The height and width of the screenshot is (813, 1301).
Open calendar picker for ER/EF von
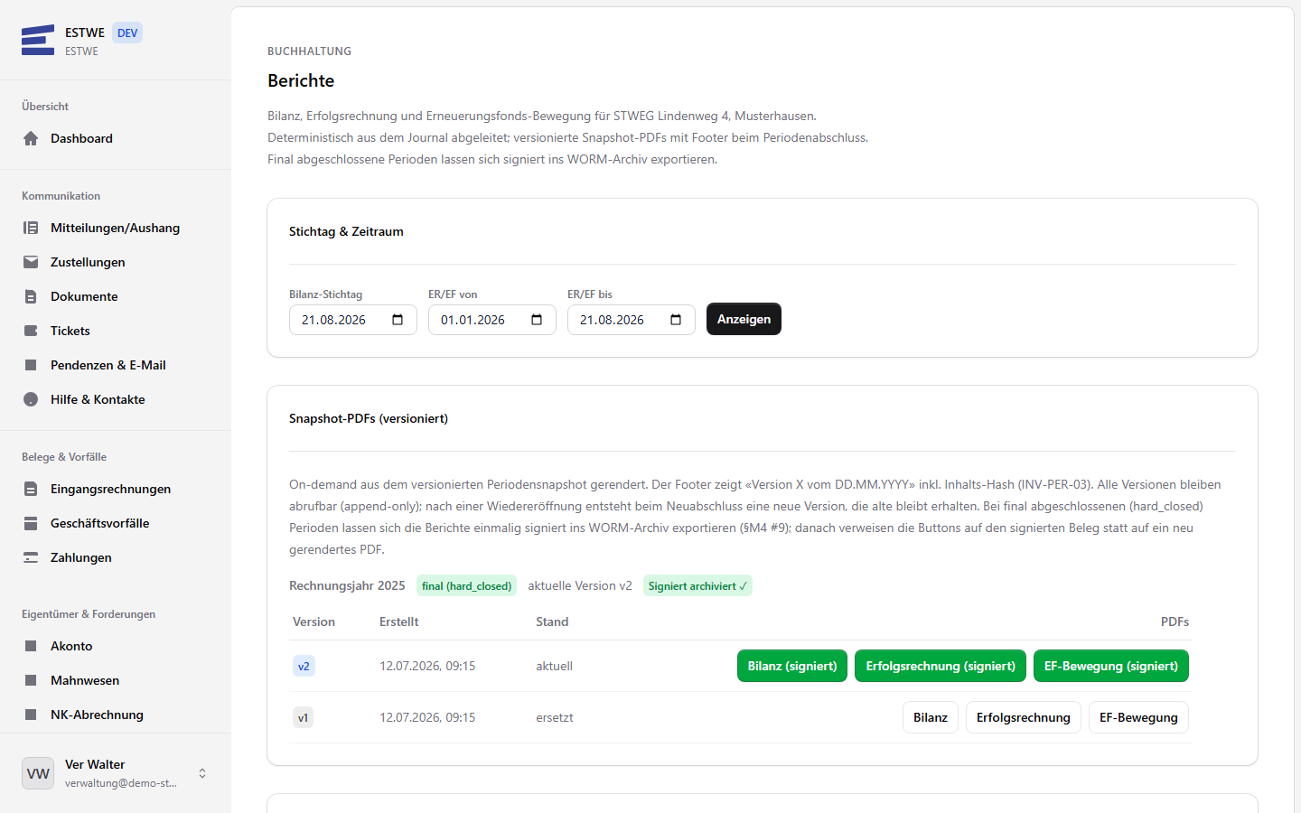tap(537, 320)
